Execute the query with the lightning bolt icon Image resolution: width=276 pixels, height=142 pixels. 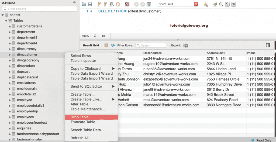[x=99, y=4]
